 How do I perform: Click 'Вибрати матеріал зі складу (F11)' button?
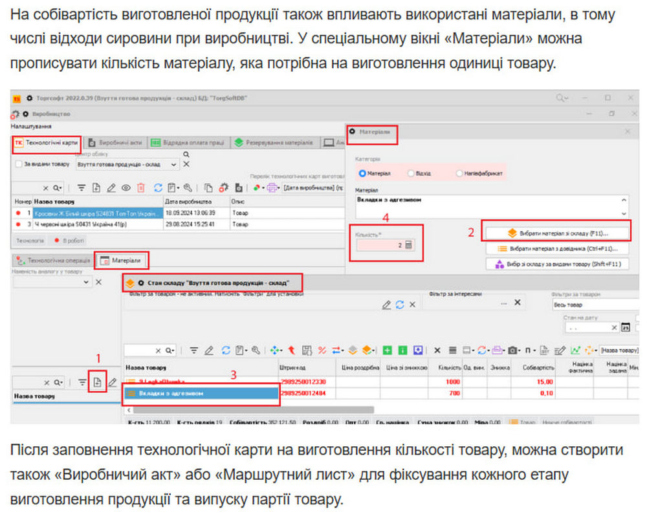557,233
